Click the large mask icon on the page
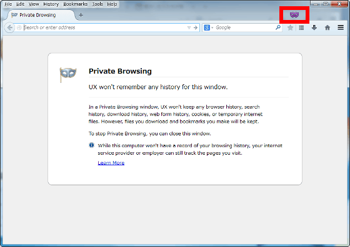Image resolution: width=350 pixels, height=247 pixels. click(x=68, y=74)
